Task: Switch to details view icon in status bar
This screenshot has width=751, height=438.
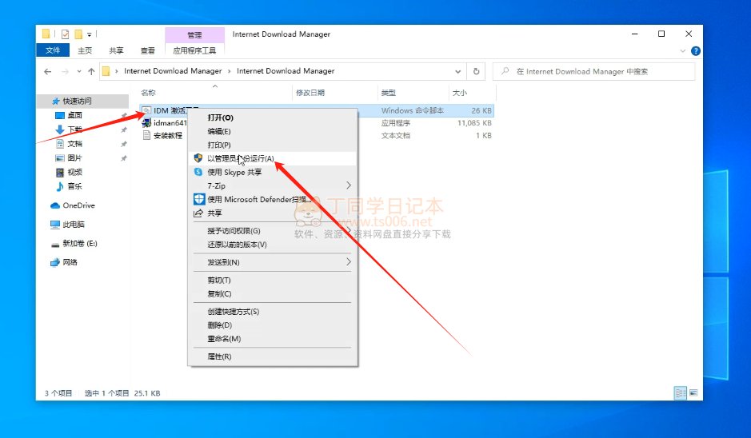Action: click(680, 393)
